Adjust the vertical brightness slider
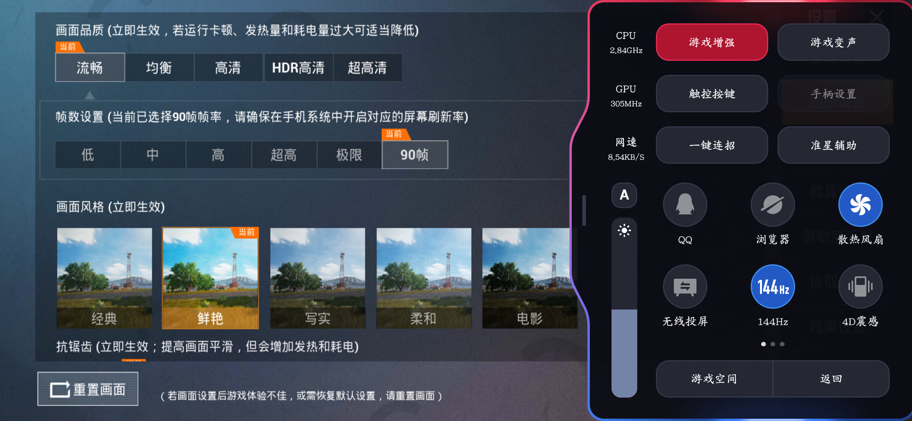 point(624,308)
